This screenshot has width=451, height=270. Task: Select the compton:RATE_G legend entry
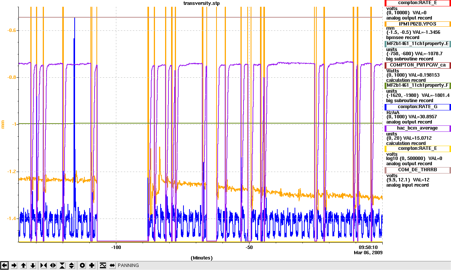(418, 107)
